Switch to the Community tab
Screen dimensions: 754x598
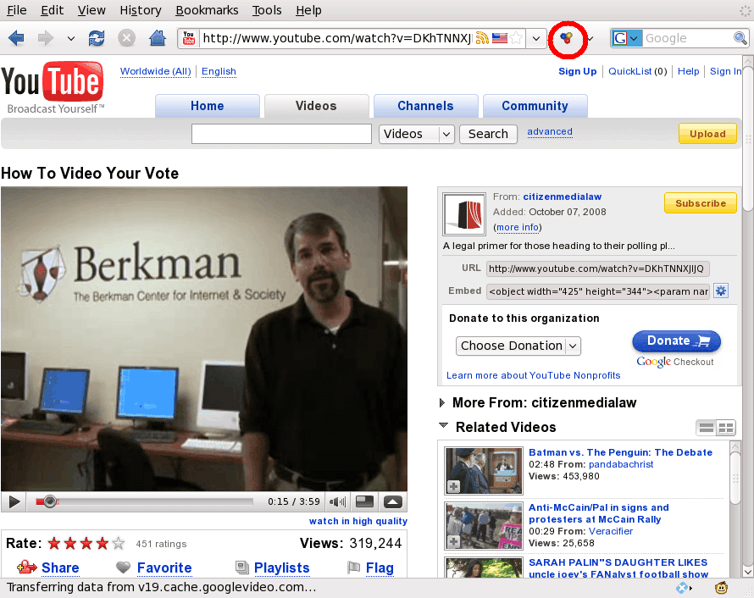535,106
